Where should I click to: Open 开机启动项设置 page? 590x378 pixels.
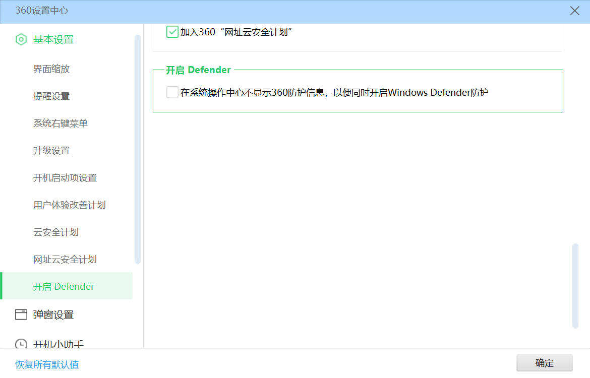[x=65, y=178]
